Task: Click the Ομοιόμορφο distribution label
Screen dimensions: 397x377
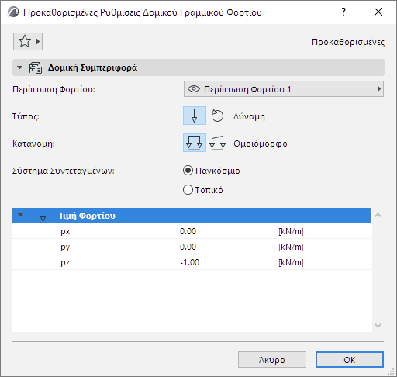Action: 261,144
